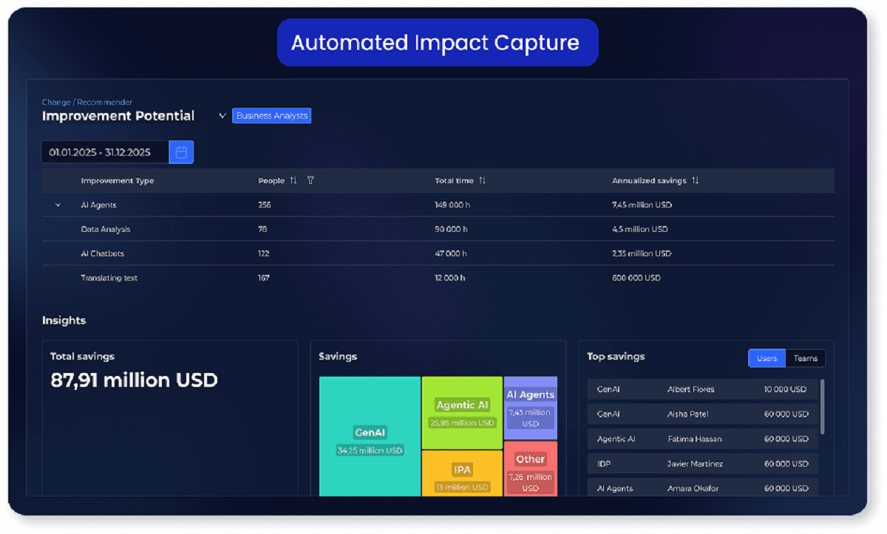887x534 pixels.
Task: Sort by Annualized savings column arrows
Action: coord(695,181)
